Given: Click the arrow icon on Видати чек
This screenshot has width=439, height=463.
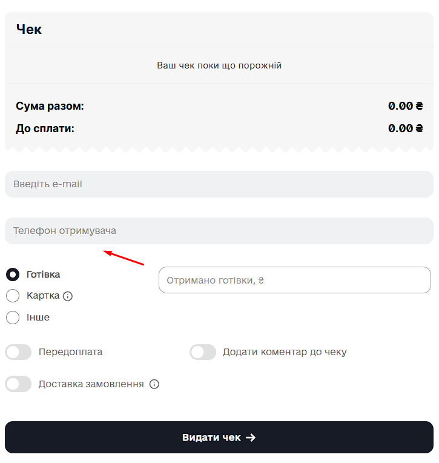Looking at the screenshot, I should (251, 438).
